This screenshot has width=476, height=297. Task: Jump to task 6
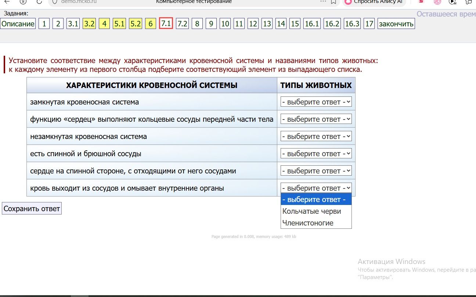(x=151, y=24)
